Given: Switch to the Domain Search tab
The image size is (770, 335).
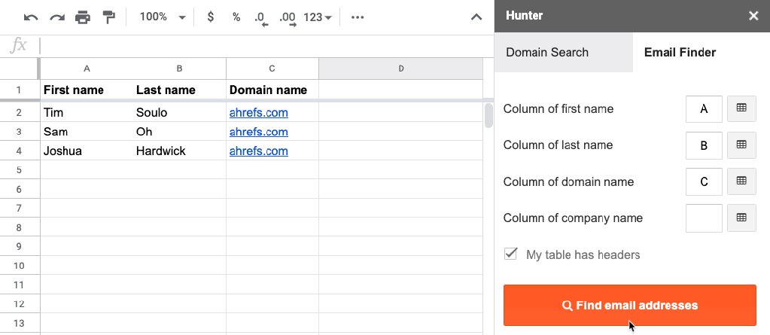Looking at the screenshot, I should pyautogui.click(x=547, y=53).
